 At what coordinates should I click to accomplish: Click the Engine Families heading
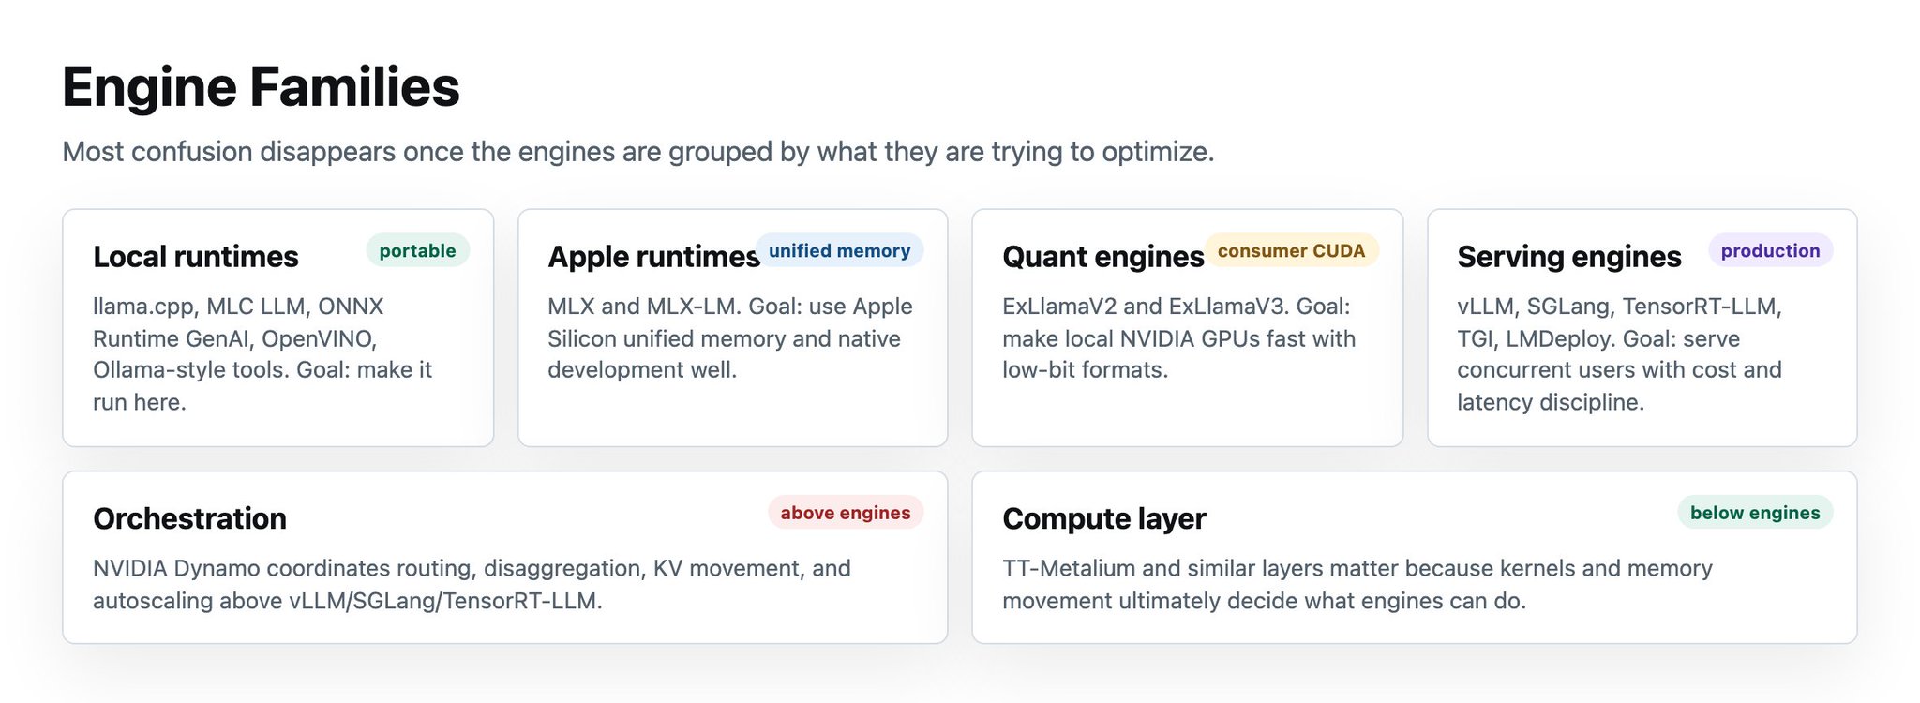(x=261, y=87)
